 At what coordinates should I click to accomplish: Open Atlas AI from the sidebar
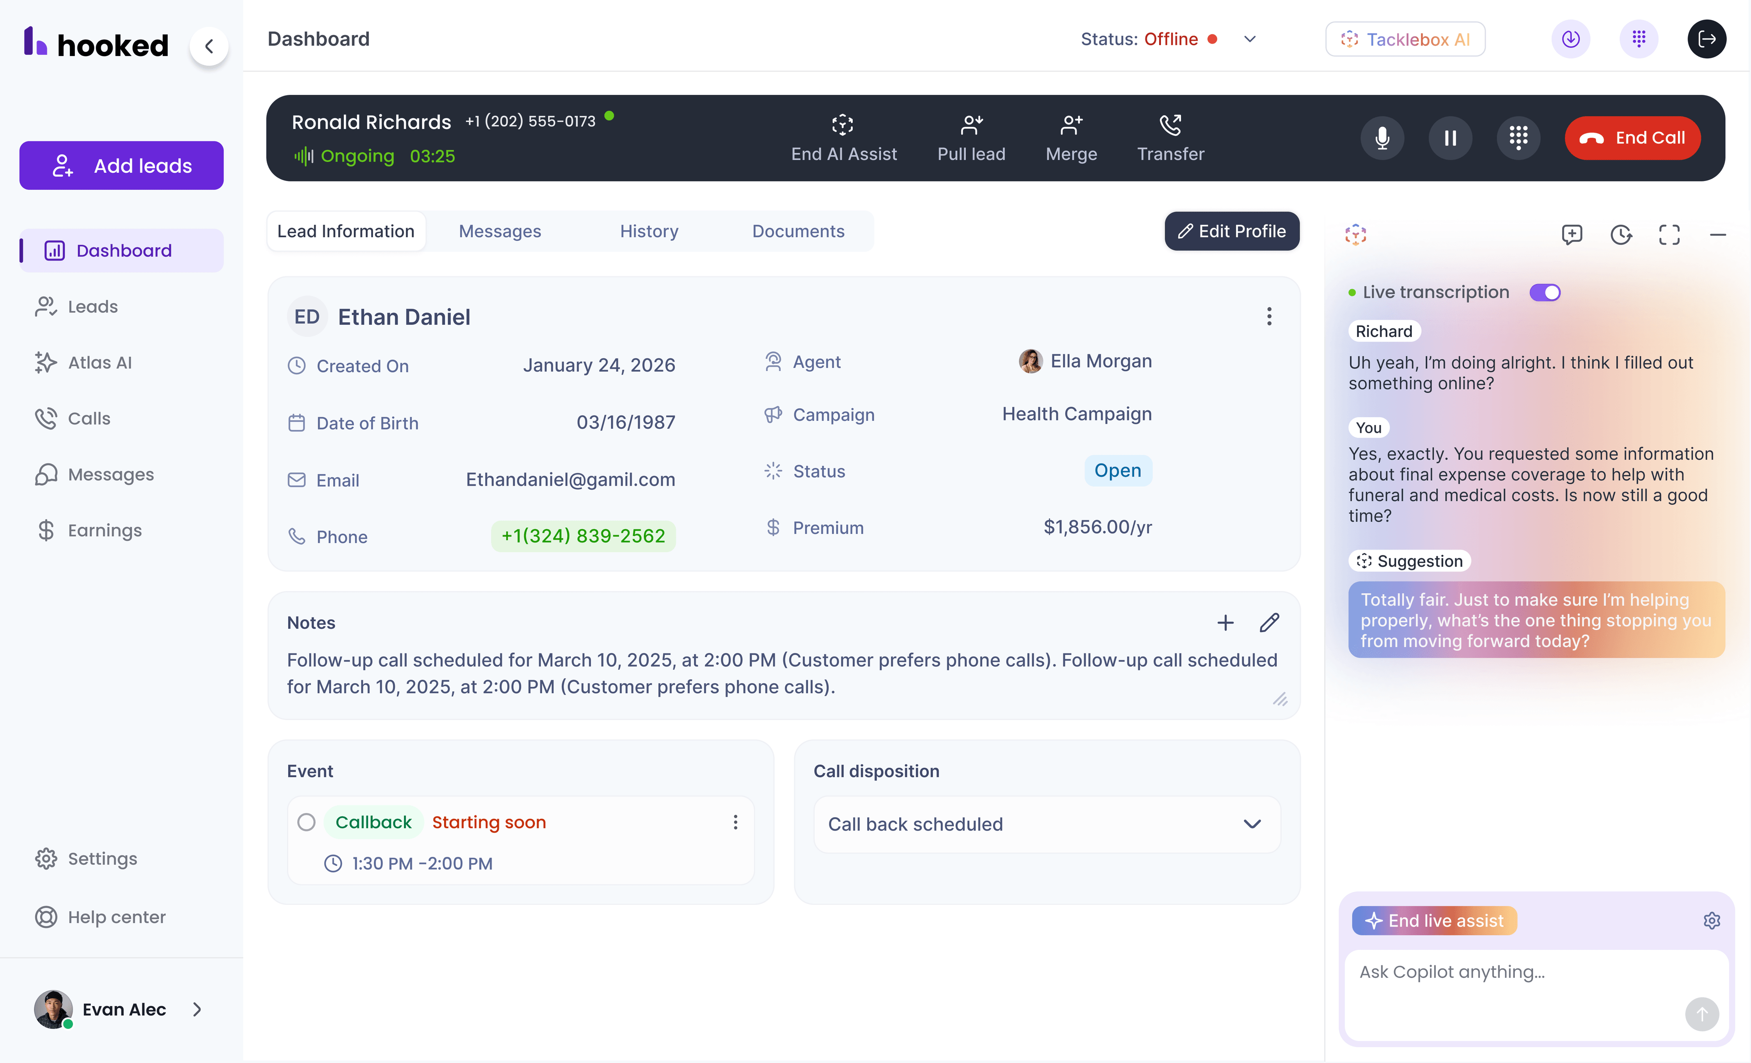point(99,363)
